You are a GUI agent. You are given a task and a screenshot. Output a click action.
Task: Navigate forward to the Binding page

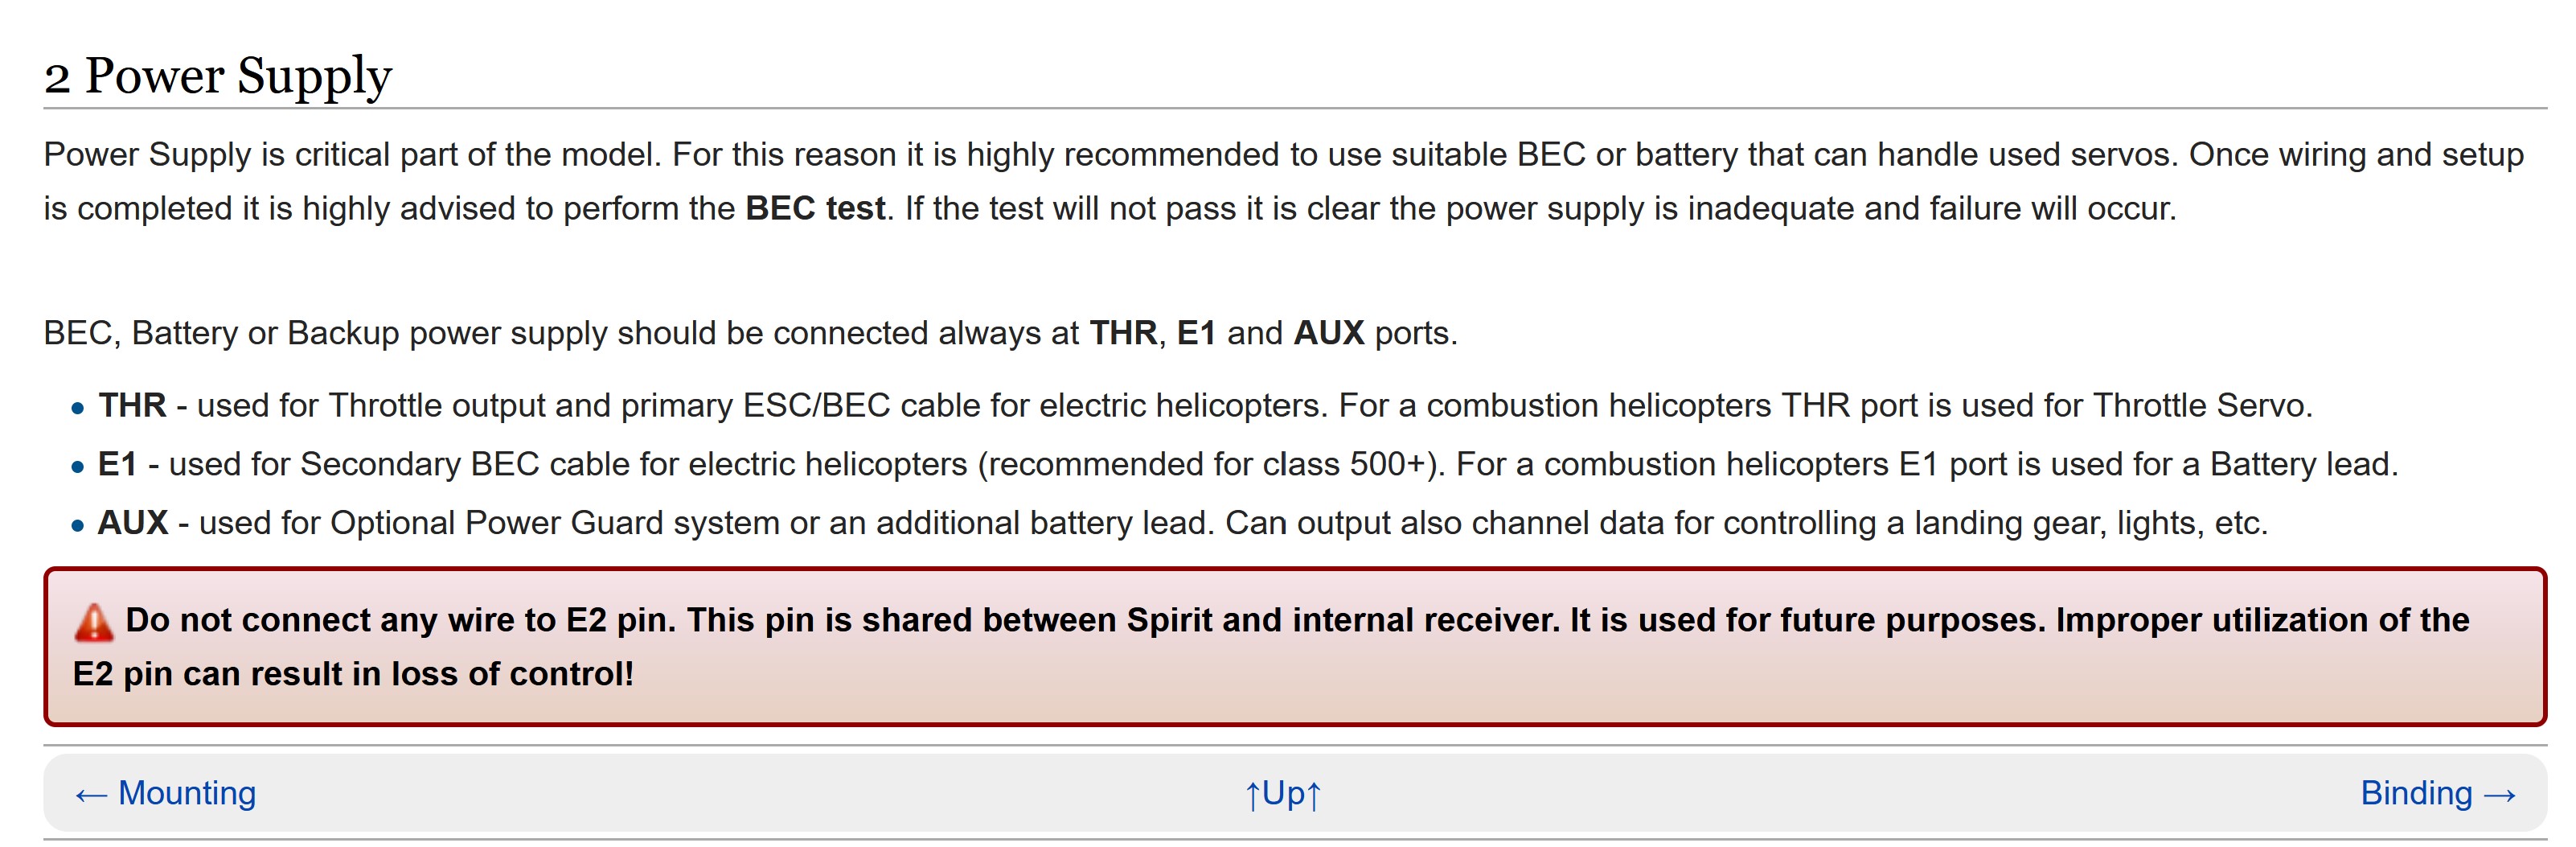point(2415,793)
